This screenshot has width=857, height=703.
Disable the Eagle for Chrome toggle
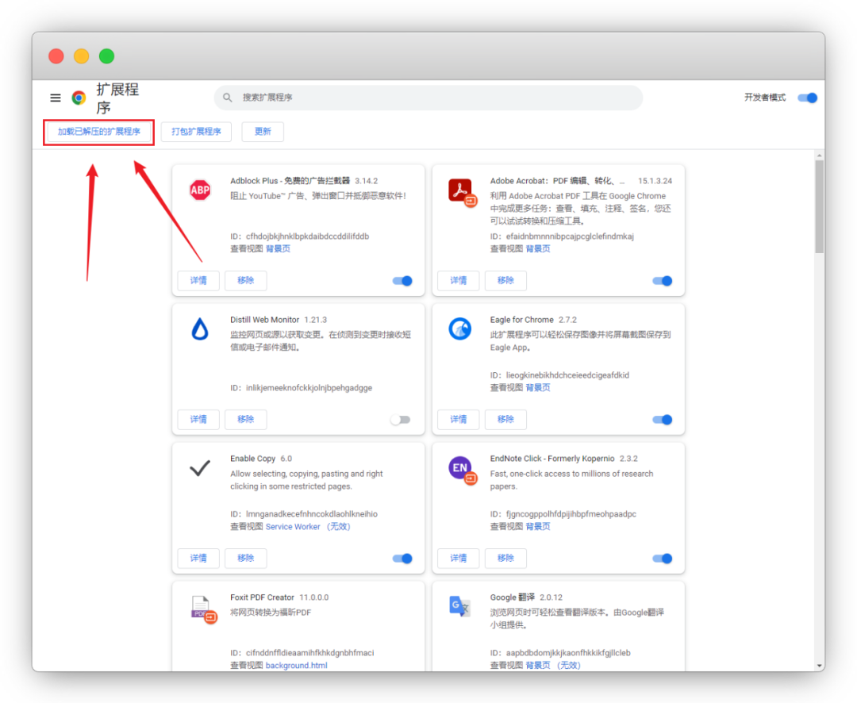click(x=663, y=420)
